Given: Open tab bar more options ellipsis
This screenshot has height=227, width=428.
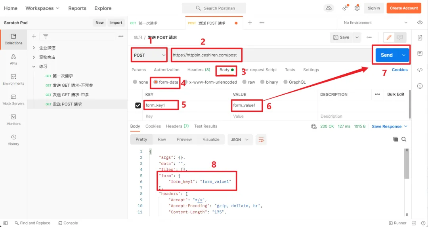Looking at the screenshot, I should point(262,23).
